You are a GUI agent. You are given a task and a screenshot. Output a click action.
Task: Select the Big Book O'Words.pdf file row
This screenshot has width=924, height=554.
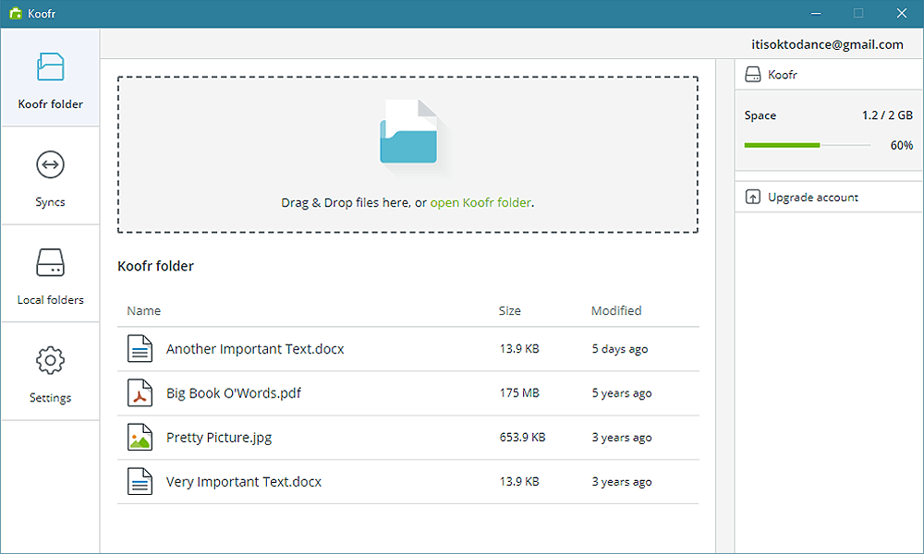pyautogui.click(x=407, y=393)
